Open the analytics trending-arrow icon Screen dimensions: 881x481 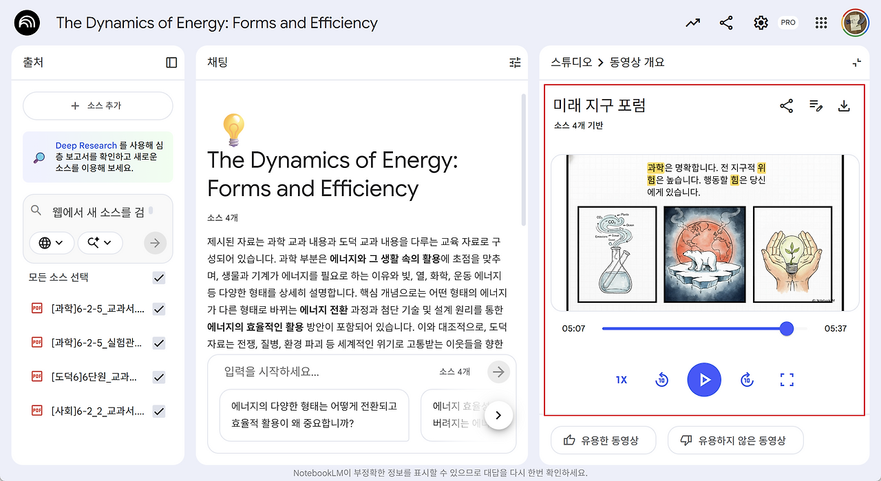(693, 23)
